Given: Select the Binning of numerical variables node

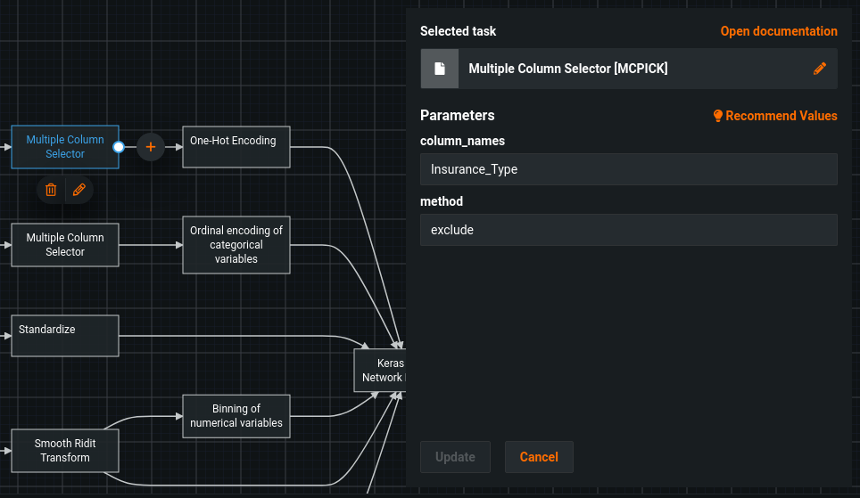Looking at the screenshot, I should point(236,416).
